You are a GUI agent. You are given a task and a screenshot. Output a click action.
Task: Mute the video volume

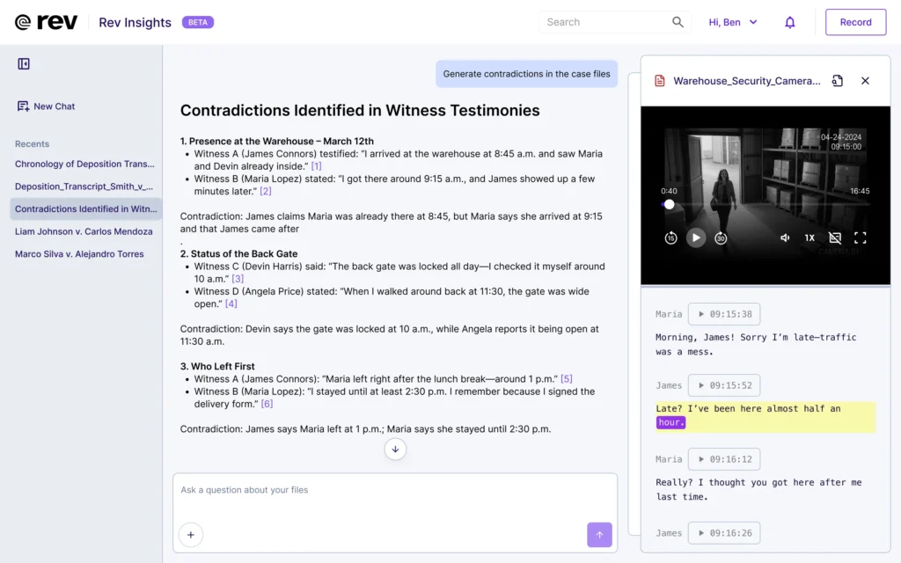785,238
